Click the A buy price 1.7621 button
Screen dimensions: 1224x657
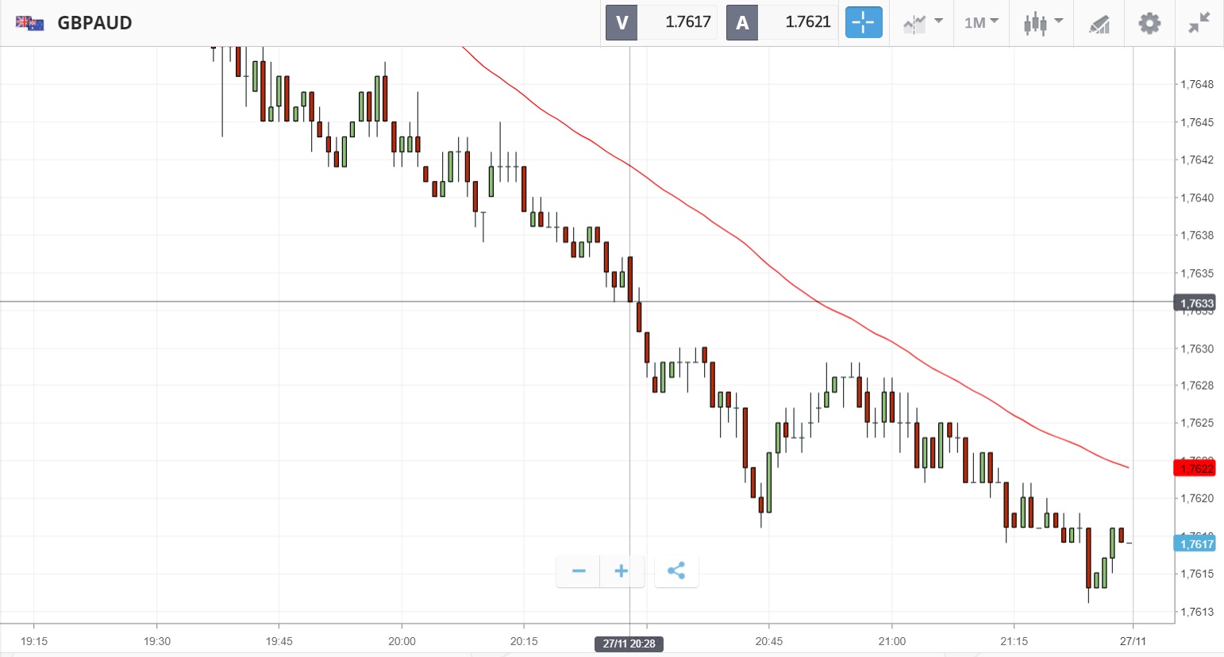coord(782,22)
